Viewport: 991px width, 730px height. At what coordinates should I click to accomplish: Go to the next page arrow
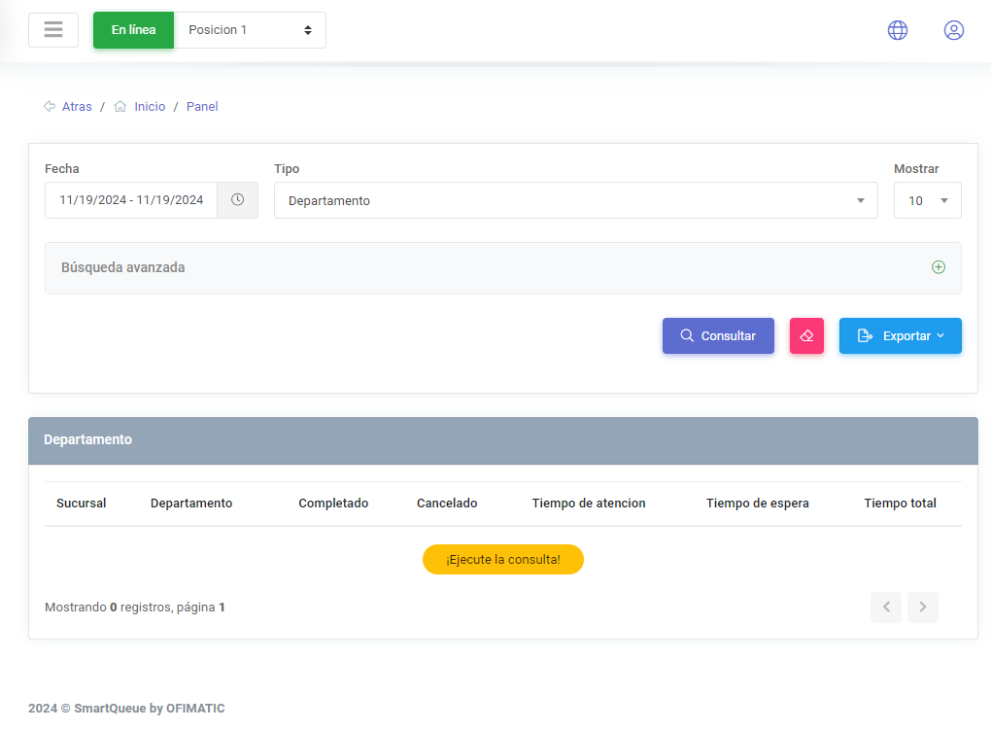(922, 608)
